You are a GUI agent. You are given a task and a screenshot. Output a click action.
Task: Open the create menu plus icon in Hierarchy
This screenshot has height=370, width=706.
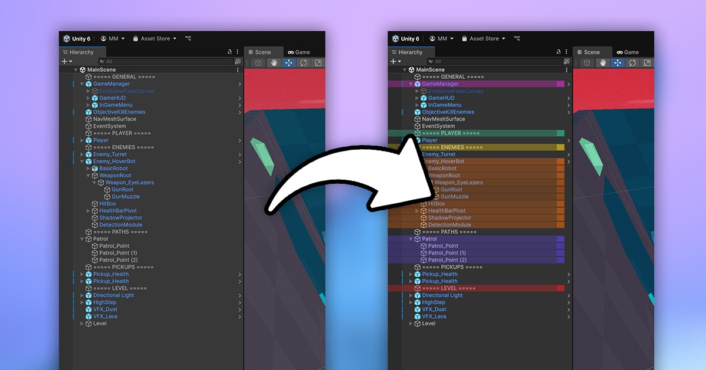click(x=64, y=61)
